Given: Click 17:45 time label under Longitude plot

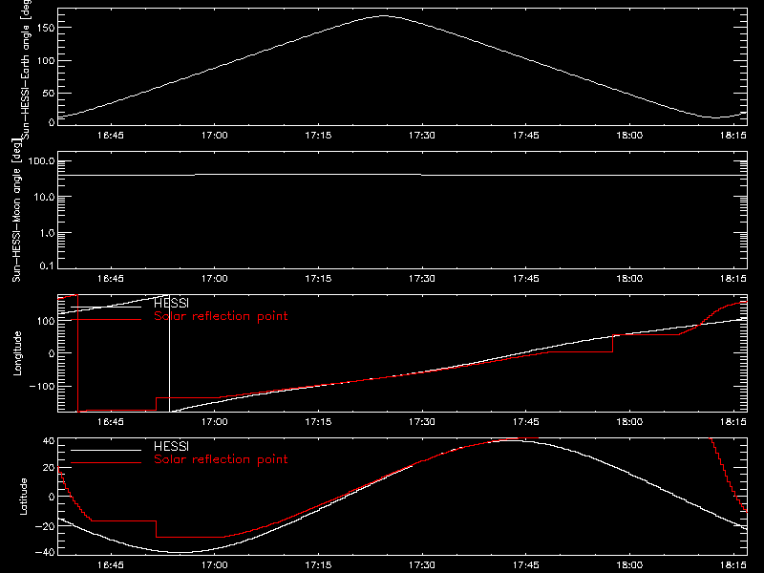Looking at the screenshot, I should 526,421.
